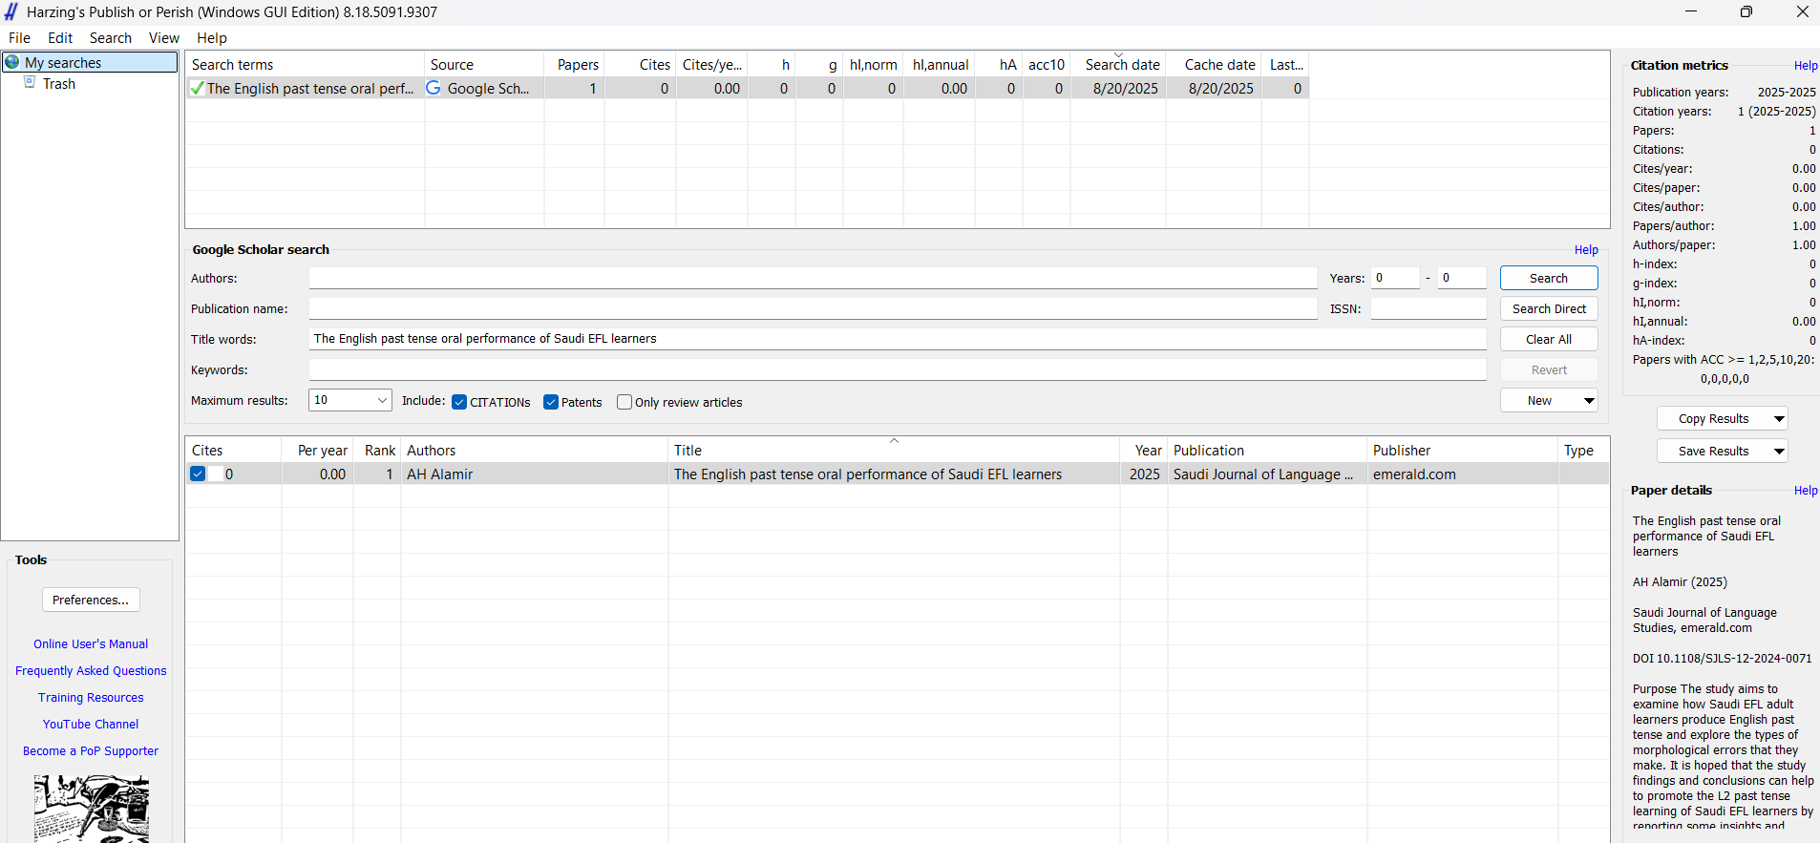Open the File menu
1820x843 pixels.
point(19,38)
